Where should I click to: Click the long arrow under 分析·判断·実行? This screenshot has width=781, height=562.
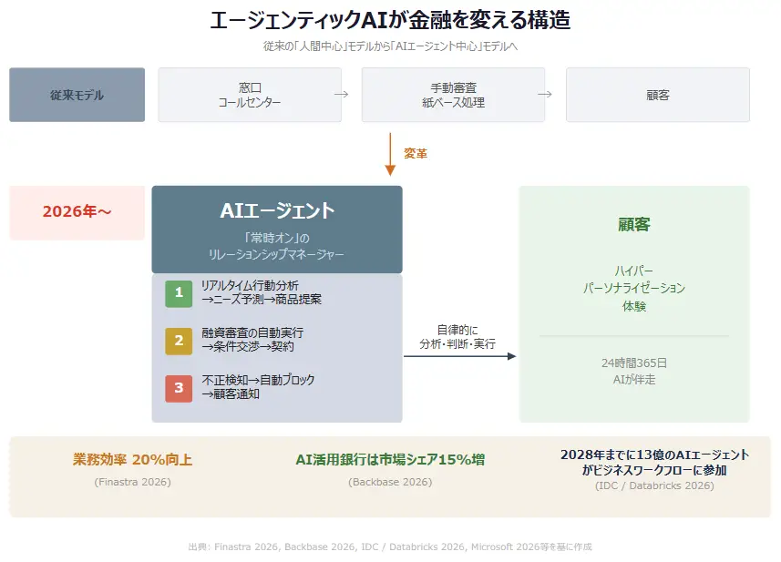point(459,356)
